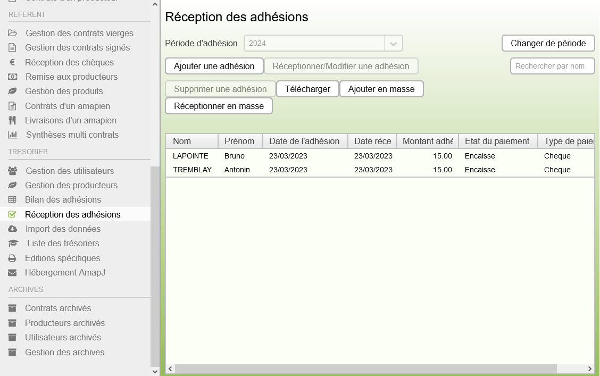The image size is (600, 376).
Task: Click the Bruno first-name cell
Action: pos(234,156)
